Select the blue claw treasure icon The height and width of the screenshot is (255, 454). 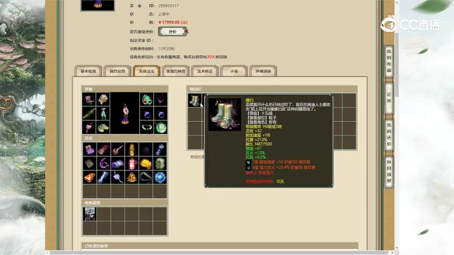tap(160, 150)
